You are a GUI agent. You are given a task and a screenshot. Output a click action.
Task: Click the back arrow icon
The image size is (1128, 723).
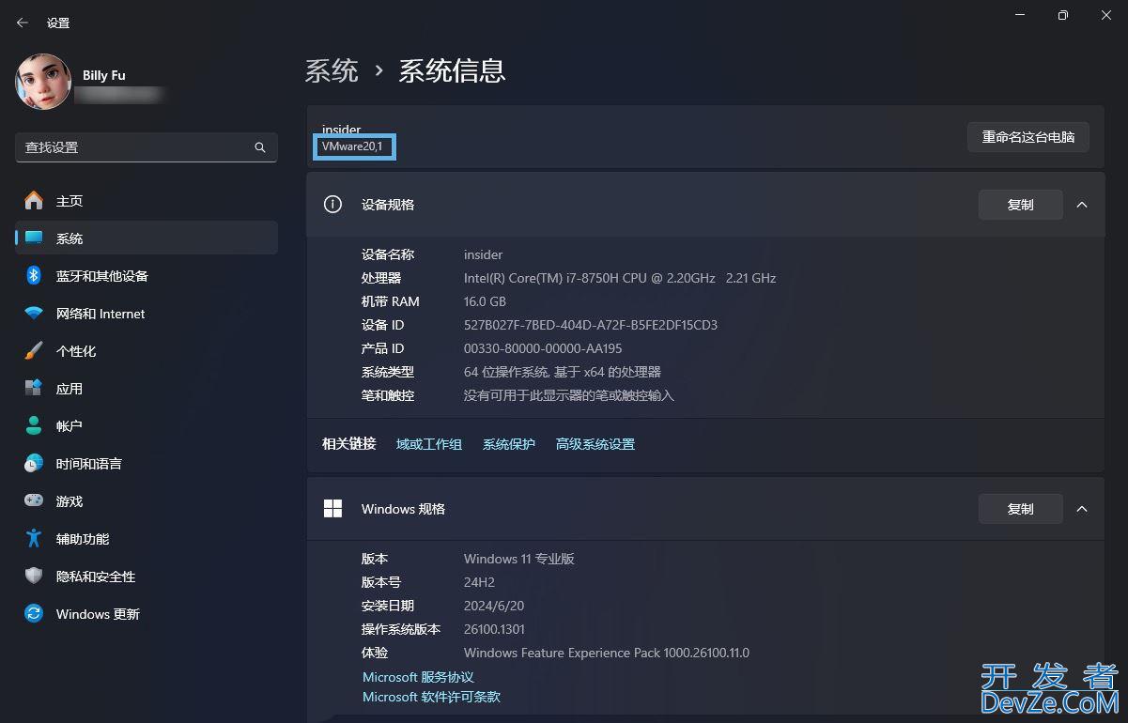[x=23, y=23]
